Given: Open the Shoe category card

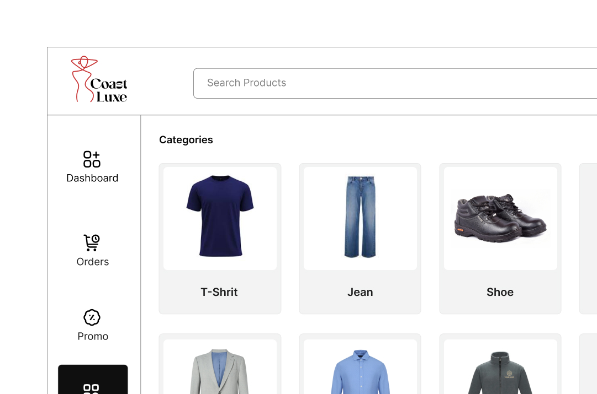Looking at the screenshot, I should (x=500, y=239).
